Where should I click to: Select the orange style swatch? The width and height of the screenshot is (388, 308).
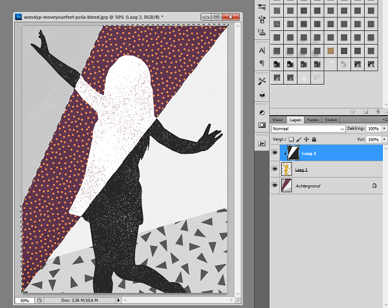[330, 50]
